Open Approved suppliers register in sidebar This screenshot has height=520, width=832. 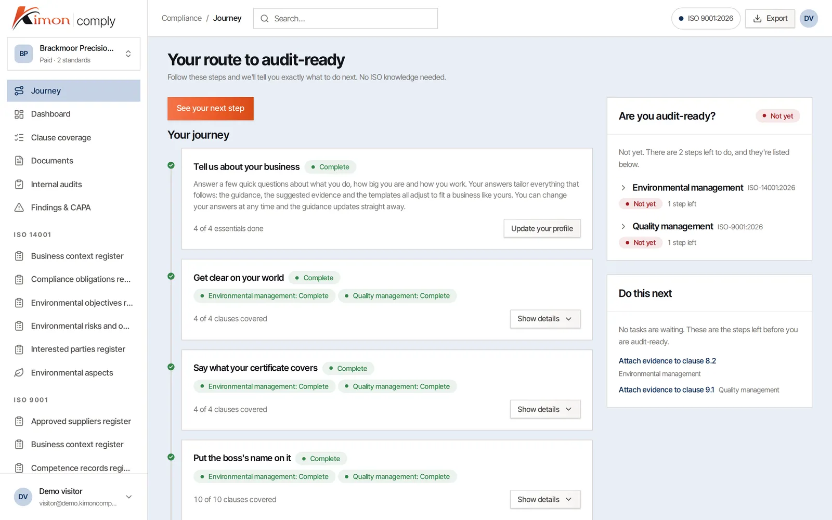[x=73, y=421]
